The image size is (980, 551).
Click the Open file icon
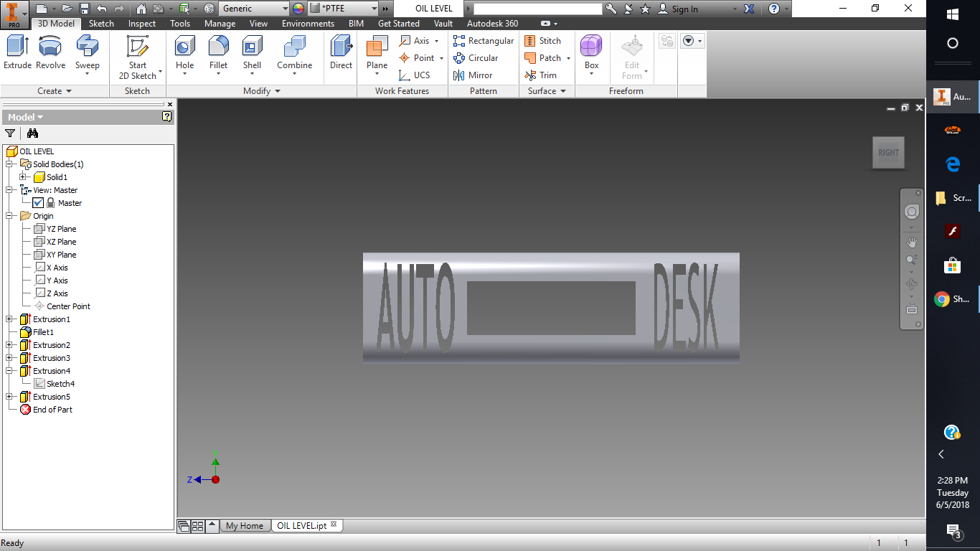[67, 9]
